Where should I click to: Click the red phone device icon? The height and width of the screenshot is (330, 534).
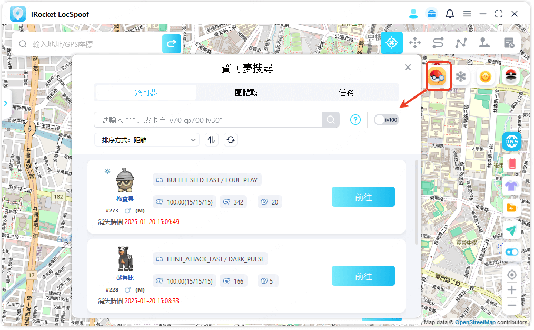click(512, 164)
